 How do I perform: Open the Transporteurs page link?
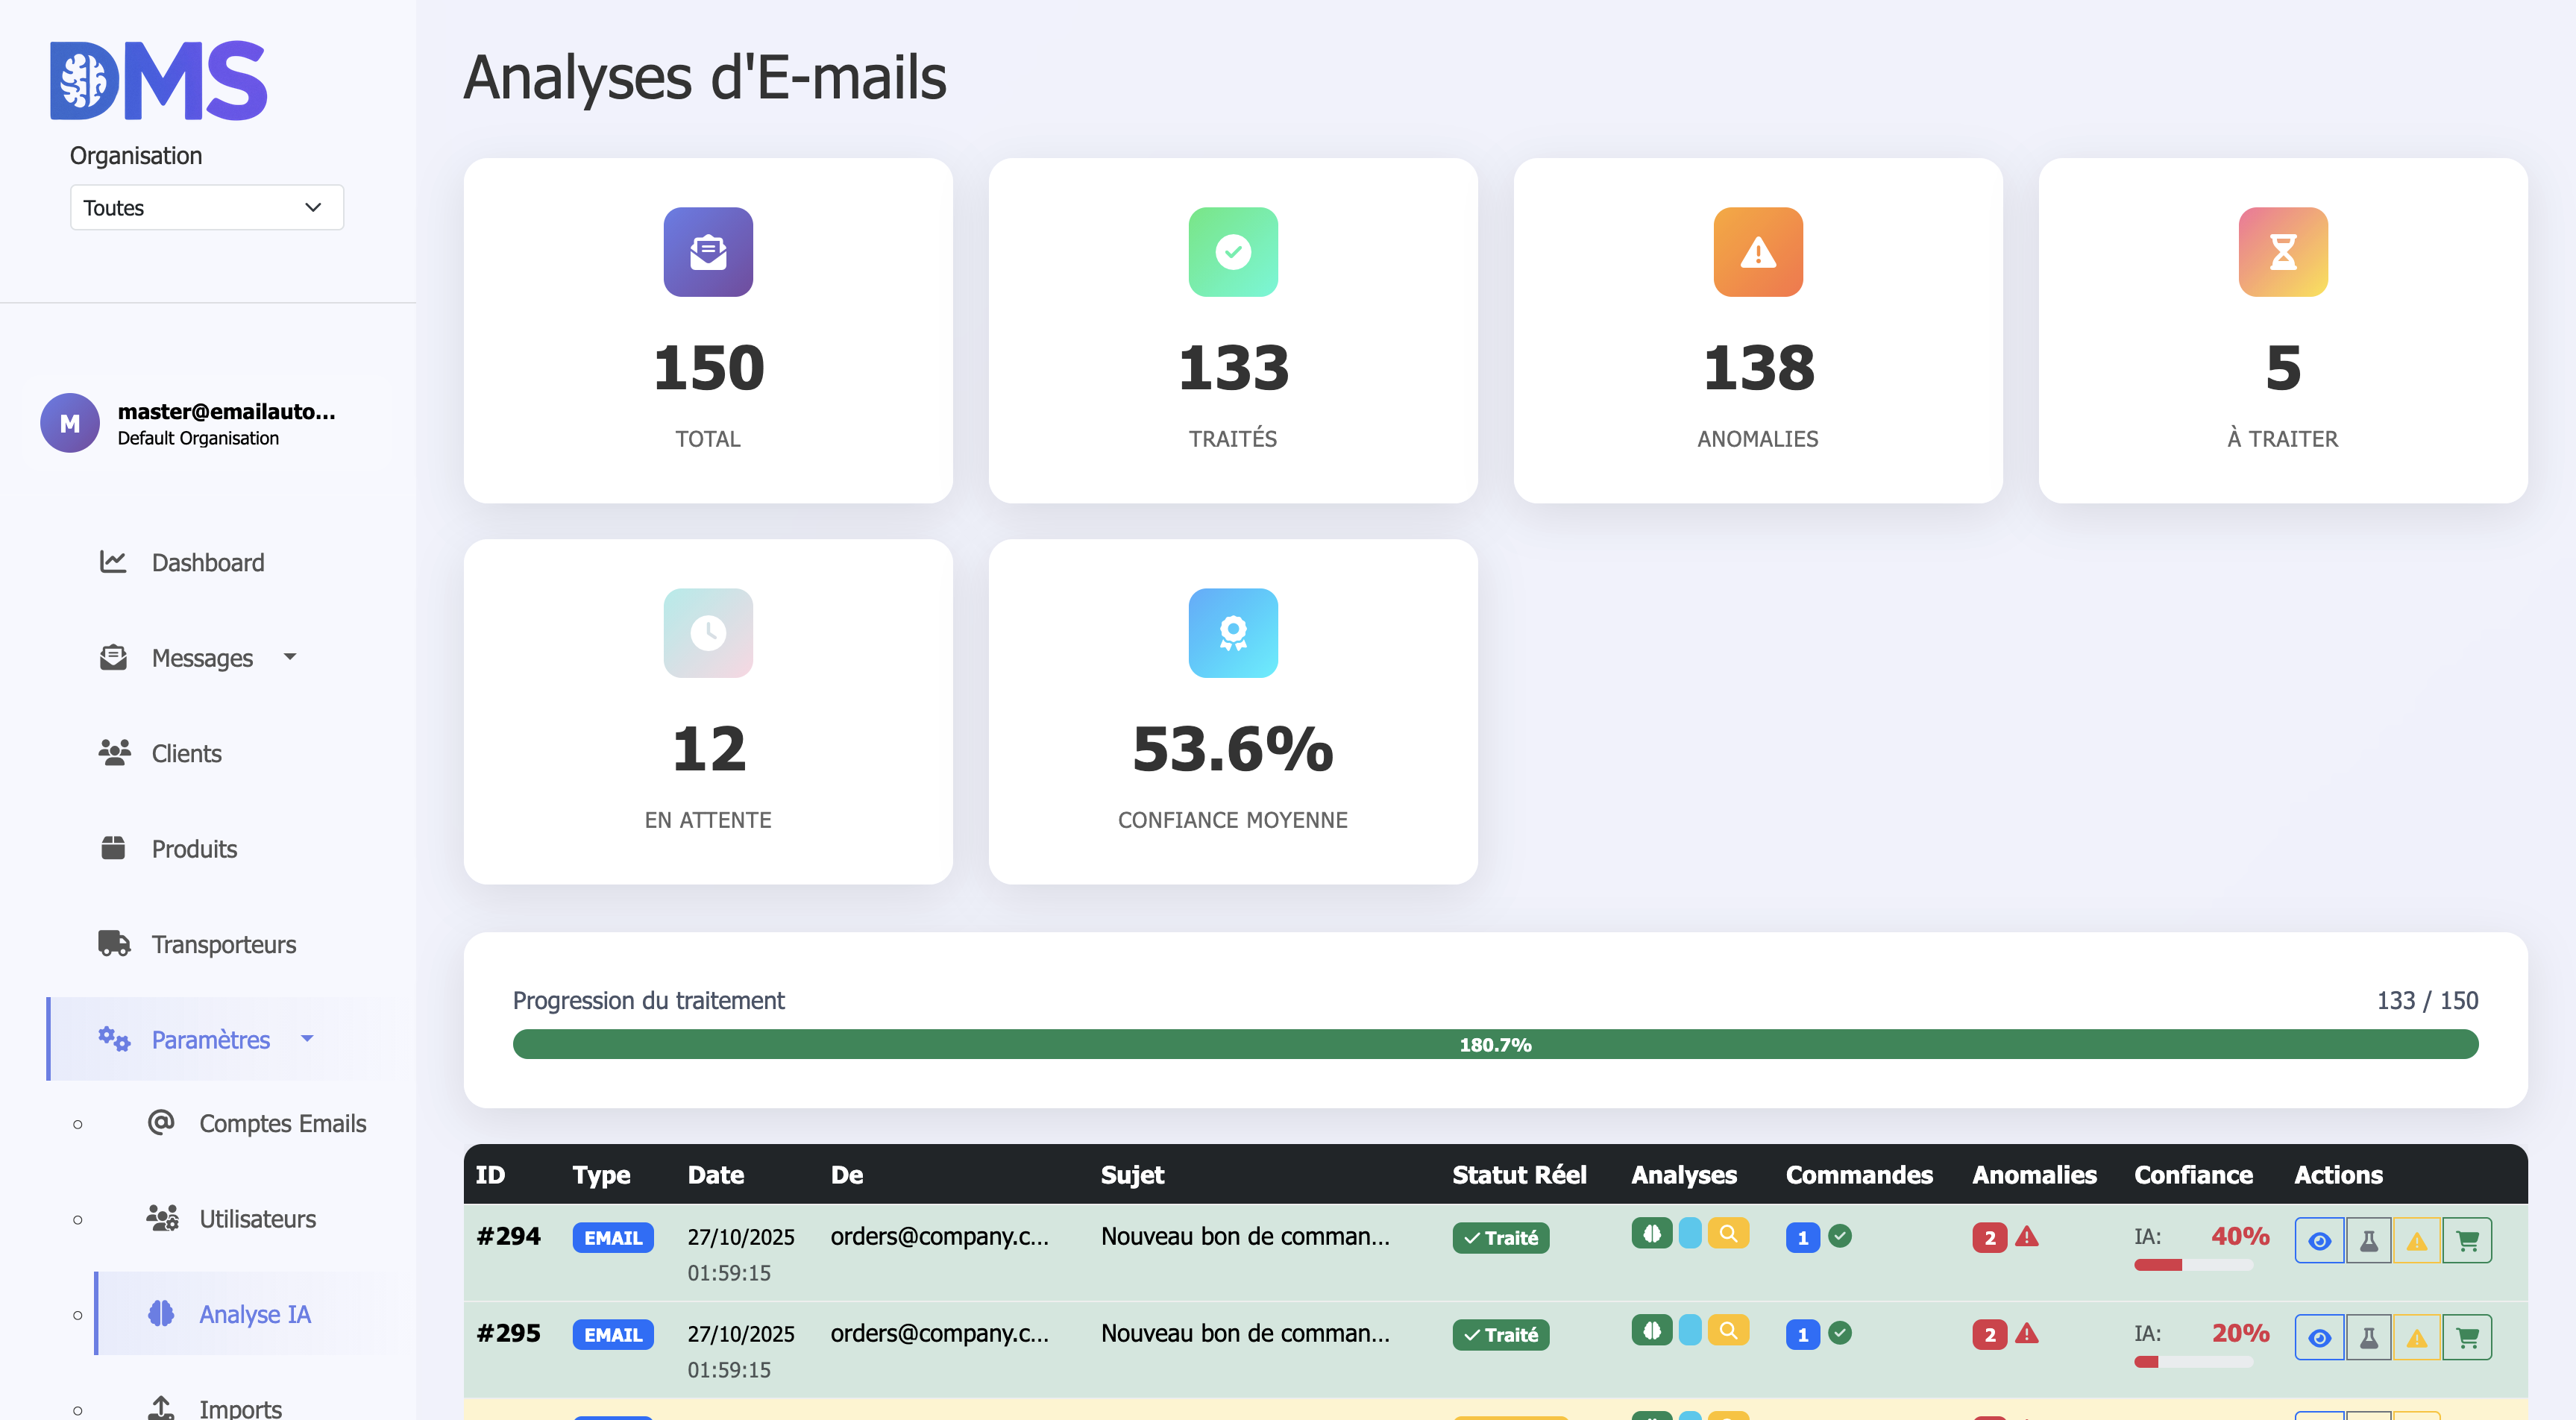[223, 944]
